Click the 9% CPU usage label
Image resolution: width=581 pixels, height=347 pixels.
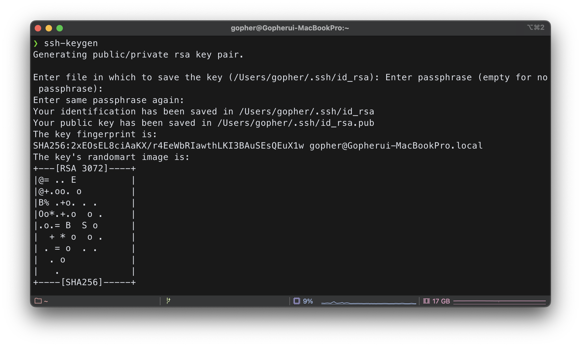(x=308, y=301)
